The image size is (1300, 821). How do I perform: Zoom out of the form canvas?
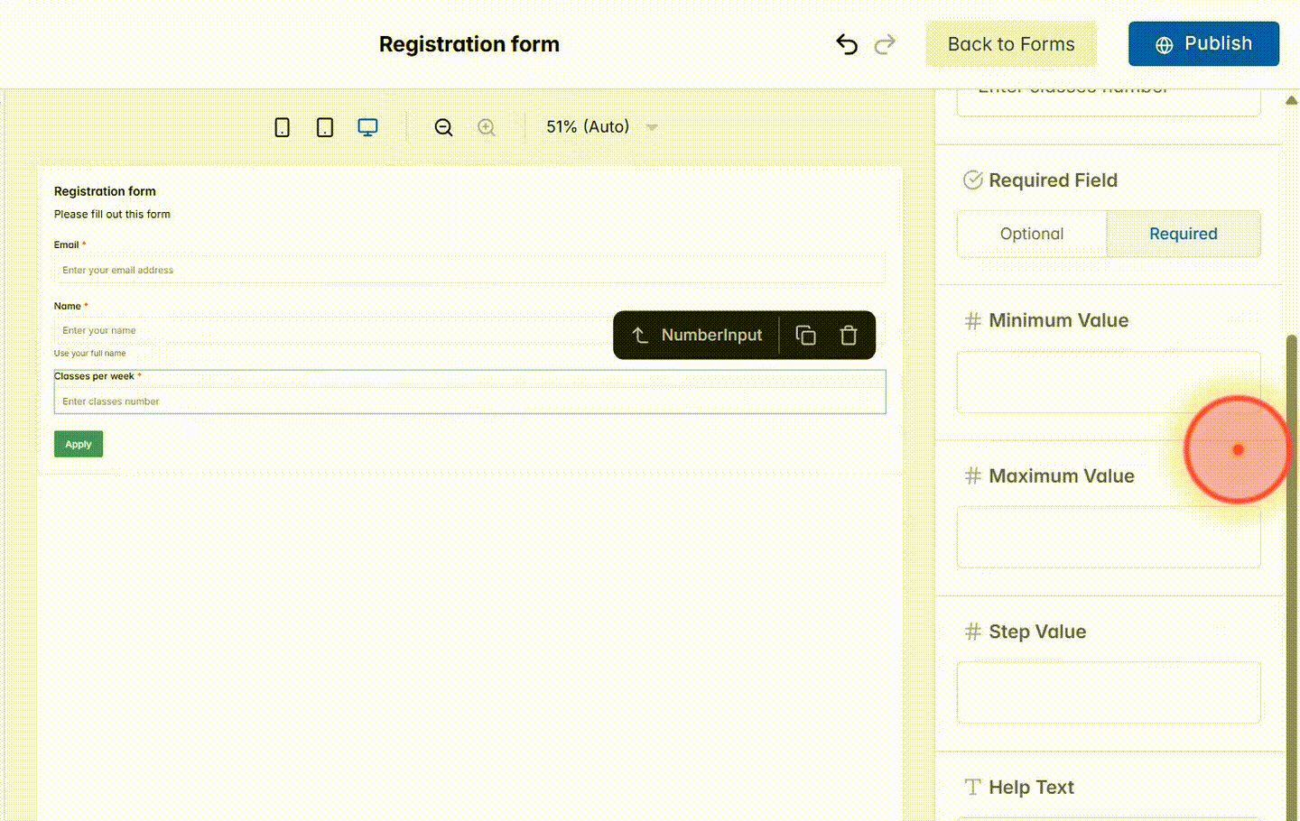pyautogui.click(x=443, y=126)
